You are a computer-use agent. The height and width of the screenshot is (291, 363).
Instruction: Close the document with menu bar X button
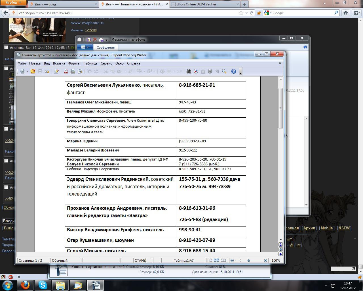click(x=280, y=63)
